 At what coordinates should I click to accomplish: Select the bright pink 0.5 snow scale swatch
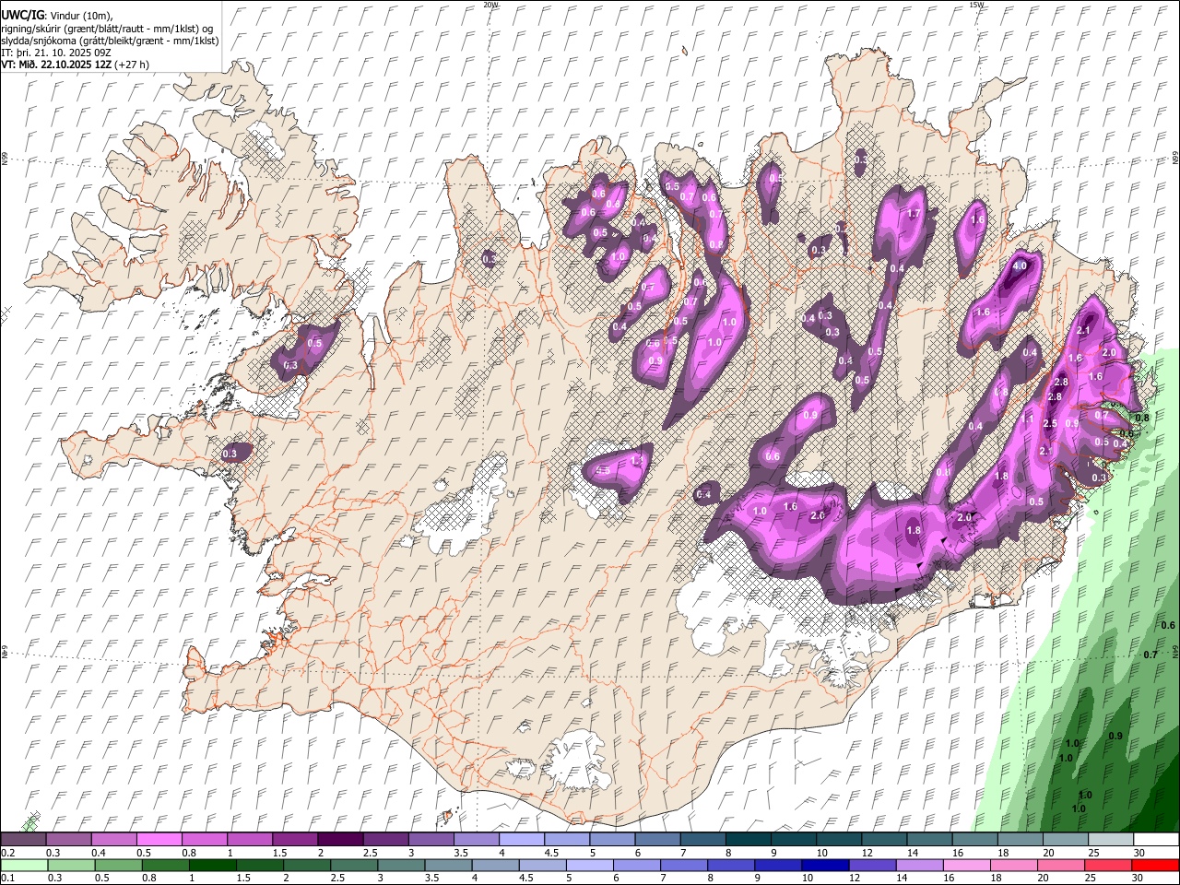(159, 840)
